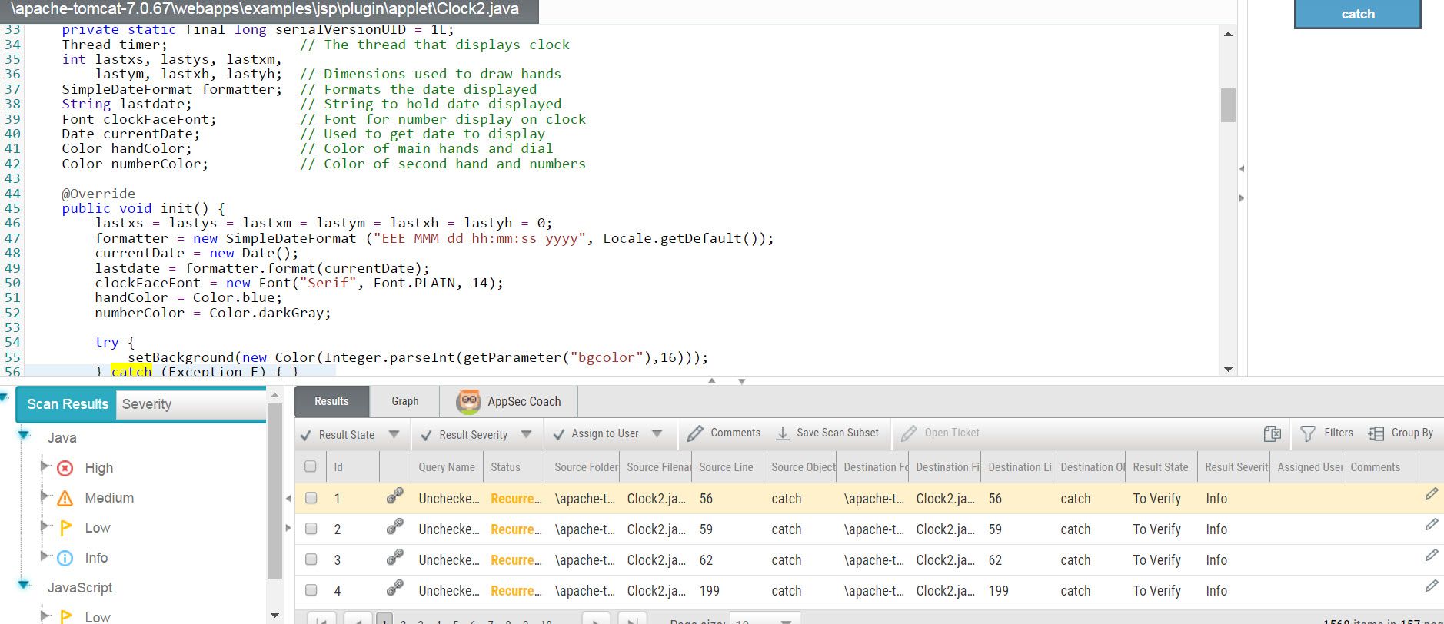Click the Info severity circle icon
This screenshot has width=1444, height=624.
coord(65,558)
